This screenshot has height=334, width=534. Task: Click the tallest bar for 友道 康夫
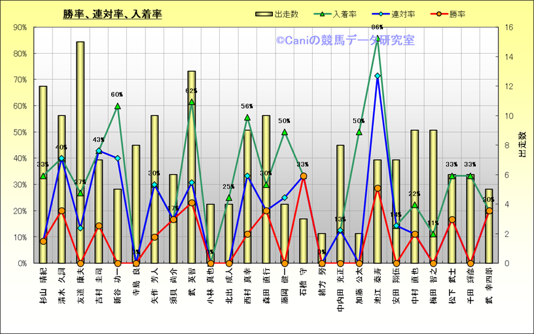click(80, 151)
